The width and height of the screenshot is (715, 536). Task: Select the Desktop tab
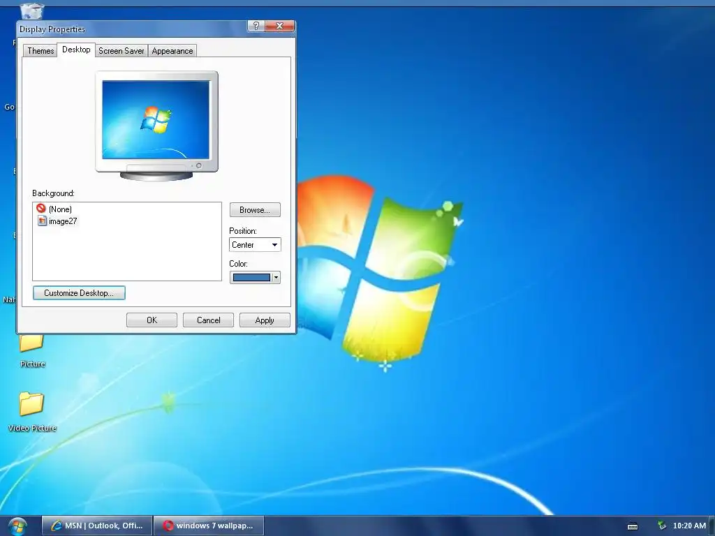[x=76, y=50]
